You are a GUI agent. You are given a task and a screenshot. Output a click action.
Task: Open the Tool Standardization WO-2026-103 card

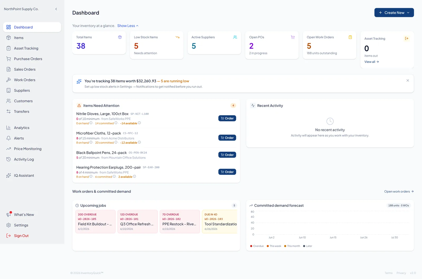click(219, 222)
